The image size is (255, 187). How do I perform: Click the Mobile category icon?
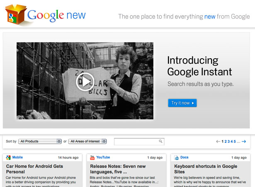pyautogui.click(x=8, y=157)
